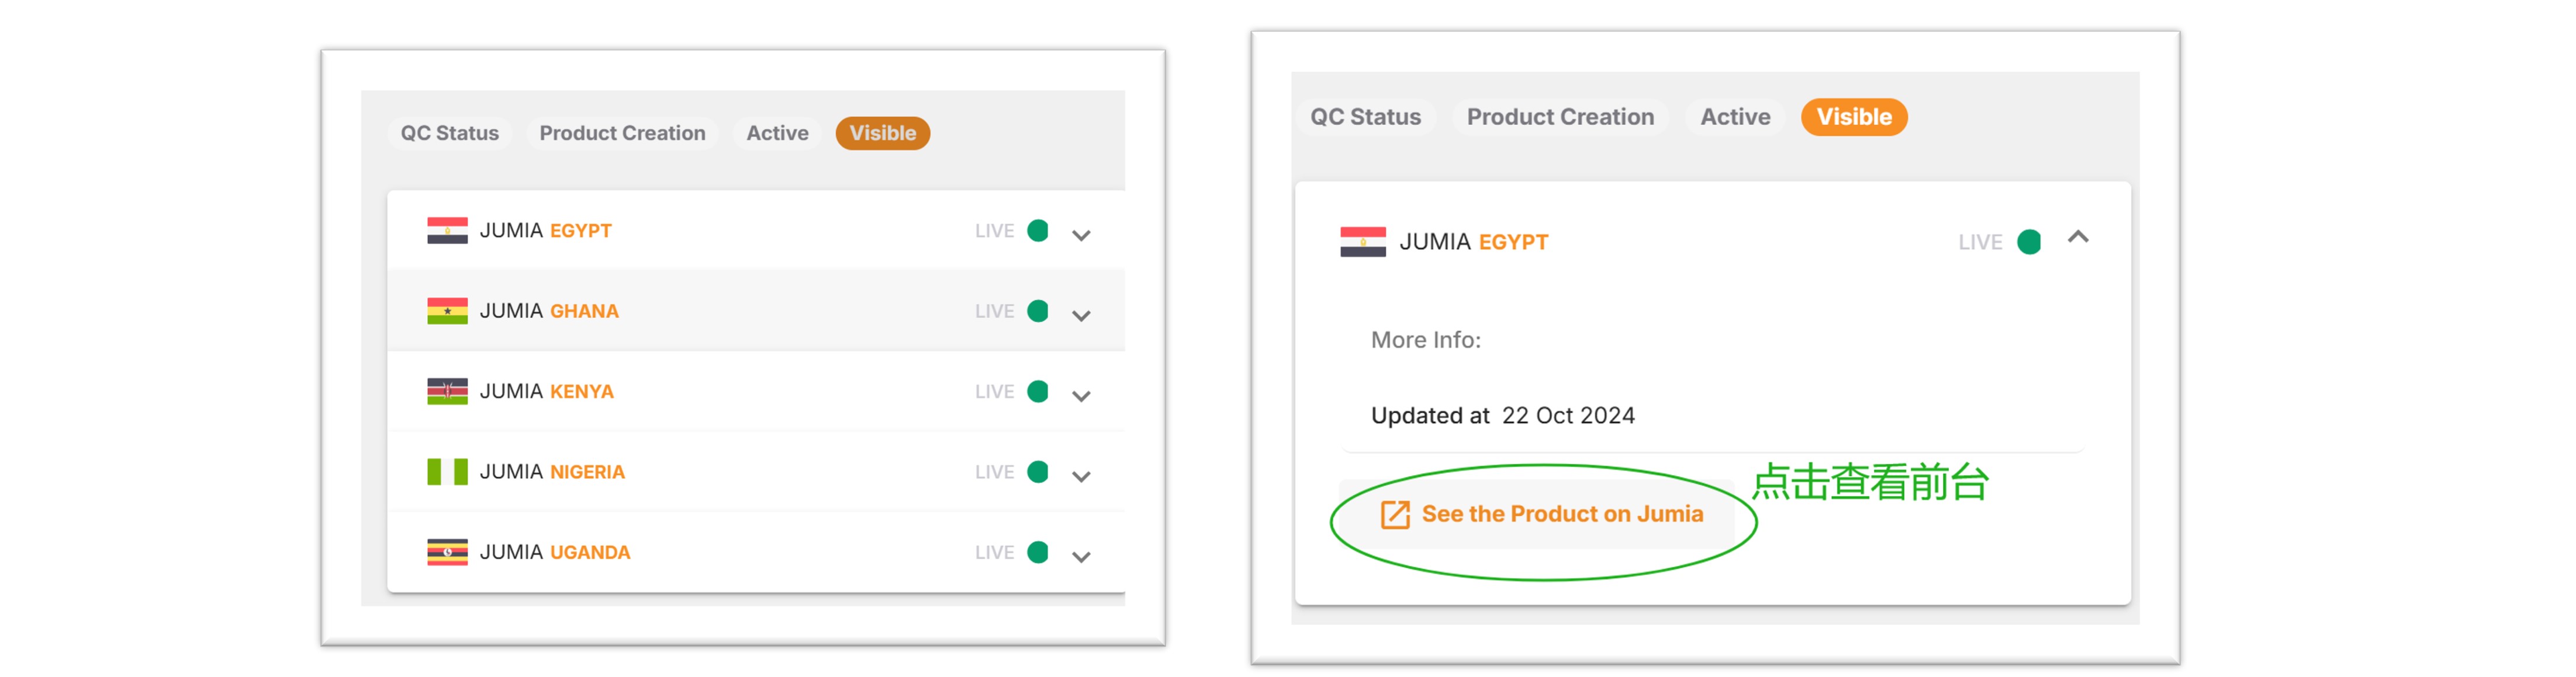Click the Jumia Ghana row label

pos(549,312)
